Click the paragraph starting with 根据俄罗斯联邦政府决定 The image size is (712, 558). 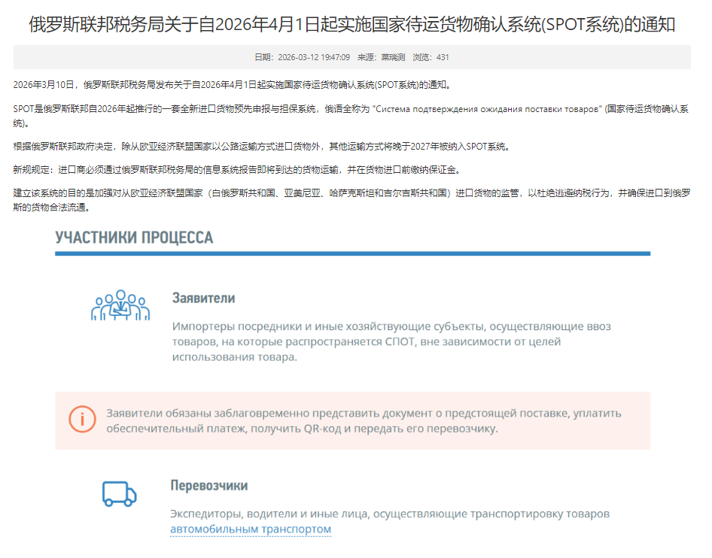[x=261, y=146]
